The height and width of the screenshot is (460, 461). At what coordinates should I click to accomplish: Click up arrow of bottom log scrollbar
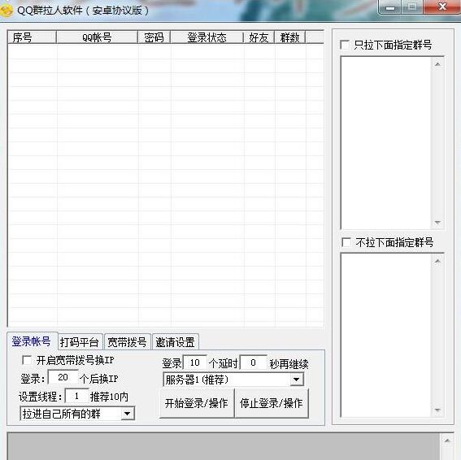[x=447, y=440]
